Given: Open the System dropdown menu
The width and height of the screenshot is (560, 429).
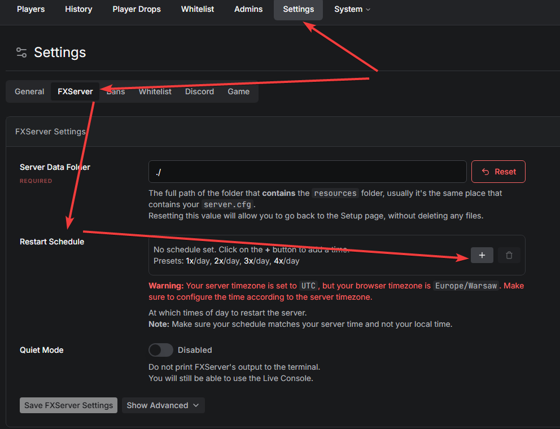Looking at the screenshot, I should click(x=352, y=10).
